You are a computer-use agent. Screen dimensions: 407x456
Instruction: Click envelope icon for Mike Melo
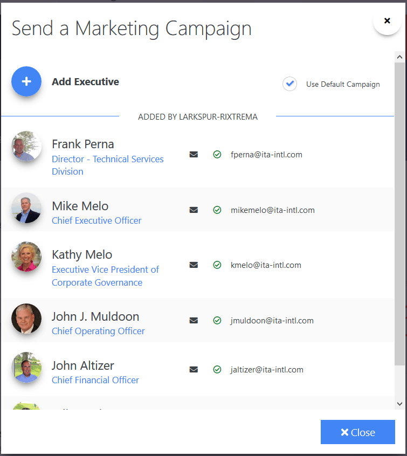pos(194,210)
